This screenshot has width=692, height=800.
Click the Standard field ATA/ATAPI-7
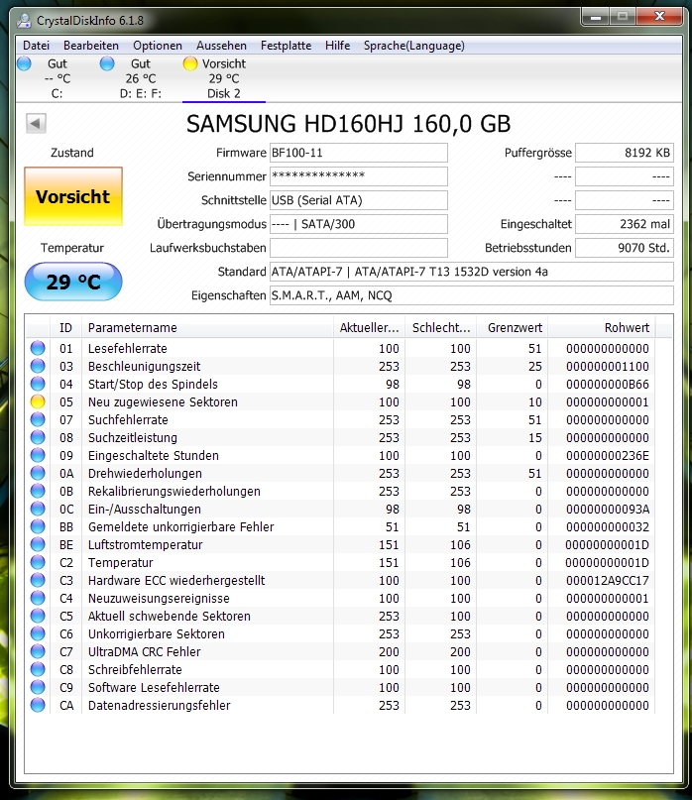click(x=472, y=272)
